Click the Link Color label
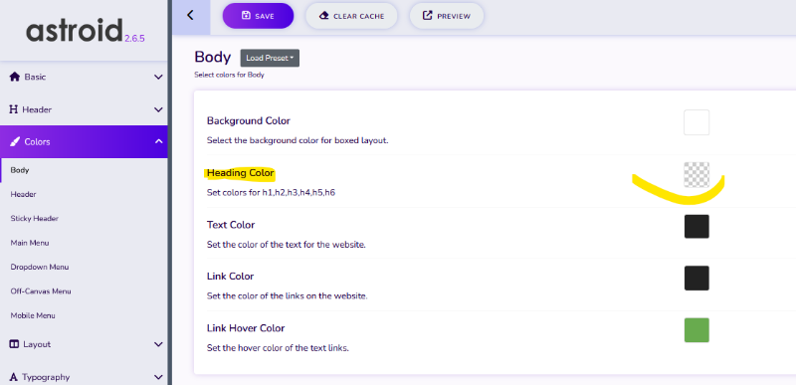The image size is (796, 385). pyautogui.click(x=230, y=277)
